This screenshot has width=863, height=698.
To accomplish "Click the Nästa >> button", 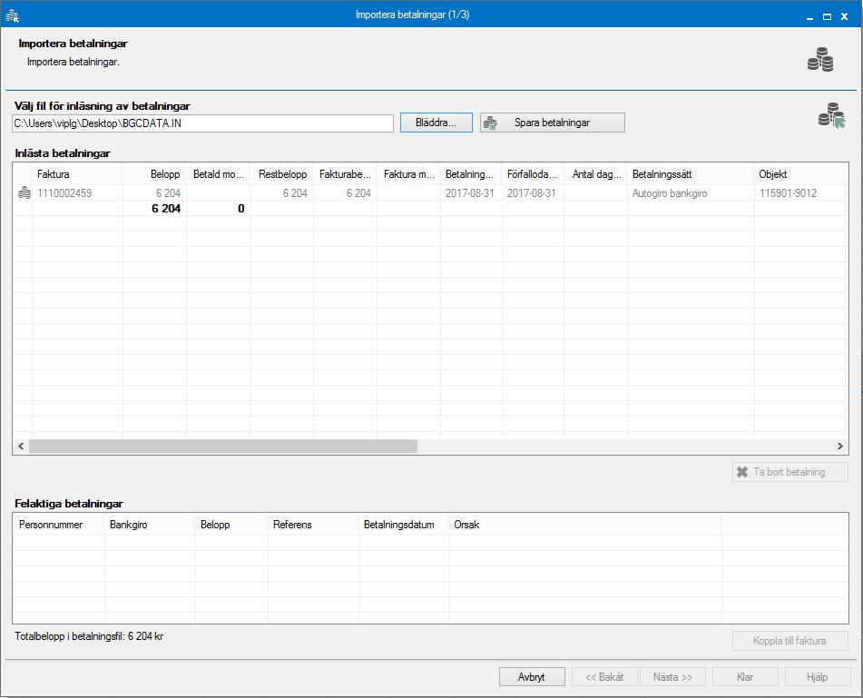I will click(672, 677).
